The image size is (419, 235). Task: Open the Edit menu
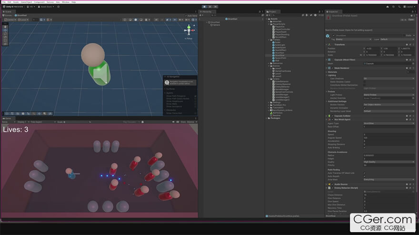10,2
